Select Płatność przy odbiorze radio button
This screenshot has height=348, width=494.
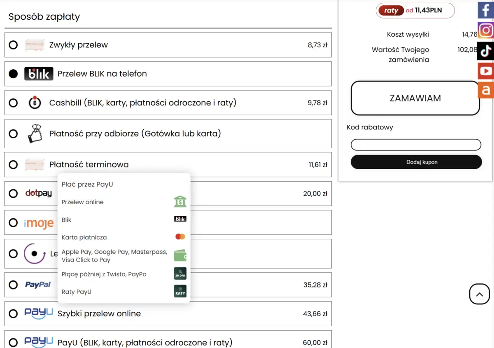[13, 133]
